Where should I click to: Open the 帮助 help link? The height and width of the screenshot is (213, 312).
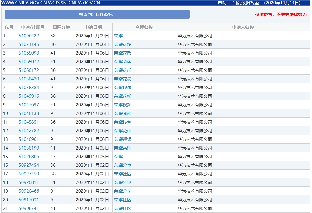tap(222, 3)
